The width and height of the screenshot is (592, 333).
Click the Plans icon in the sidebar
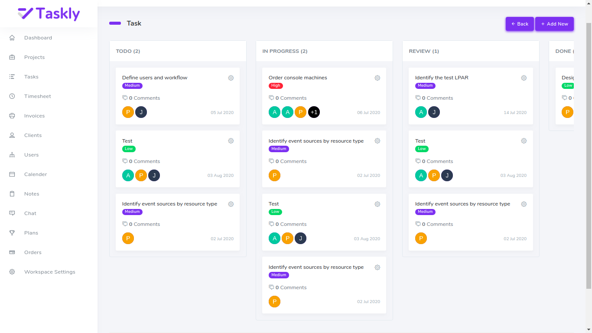pyautogui.click(x=12, y=233)
